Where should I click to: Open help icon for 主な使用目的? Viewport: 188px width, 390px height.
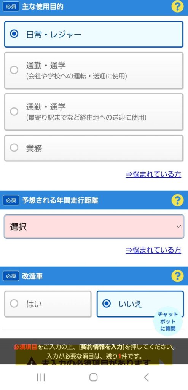coord(177,6)
